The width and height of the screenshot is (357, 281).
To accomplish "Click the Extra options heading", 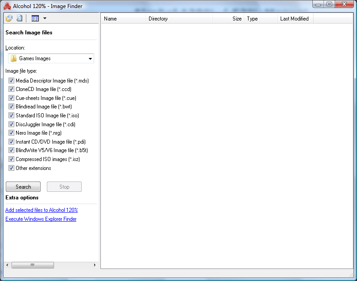I will (x=22, y=198).
